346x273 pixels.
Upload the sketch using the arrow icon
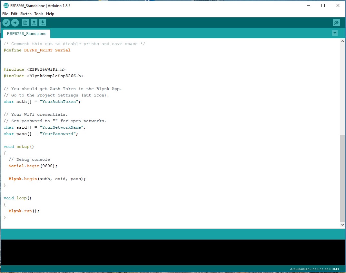15,23
